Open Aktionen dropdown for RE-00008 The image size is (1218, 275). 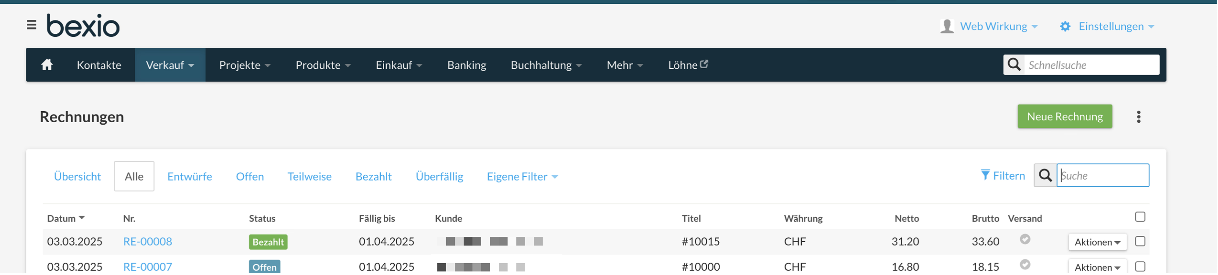pos(1097,242)
